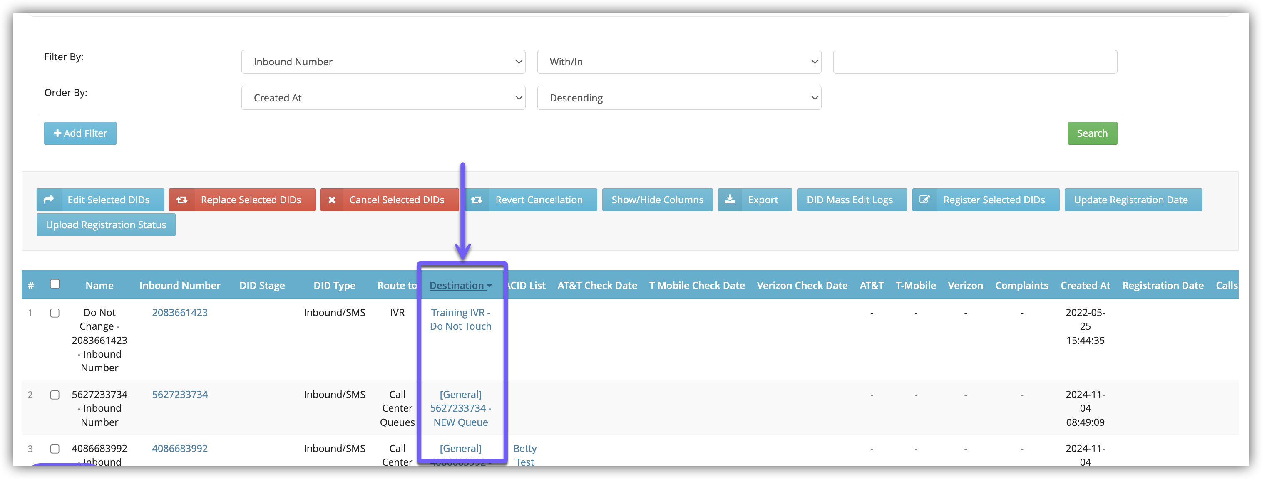
Task: Click the Inbound Number column header
Action: [x=180, y=286]
